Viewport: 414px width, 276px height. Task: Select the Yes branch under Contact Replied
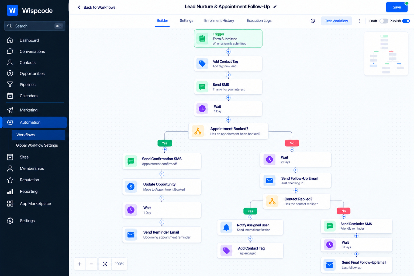[250, 211]
